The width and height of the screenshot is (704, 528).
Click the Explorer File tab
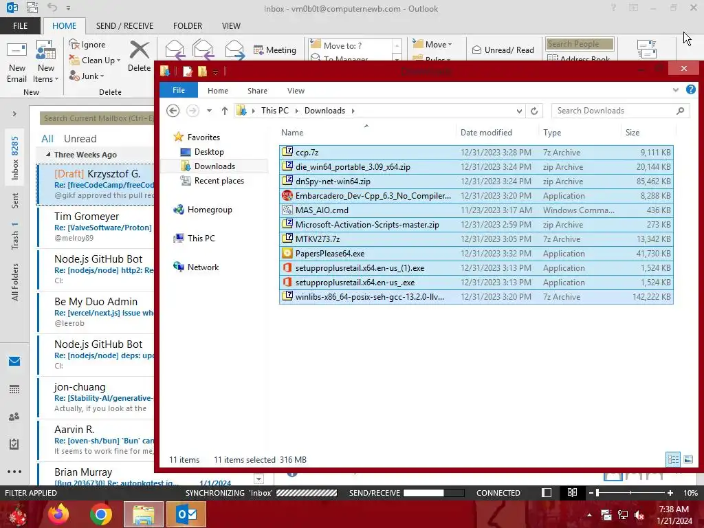179,90
